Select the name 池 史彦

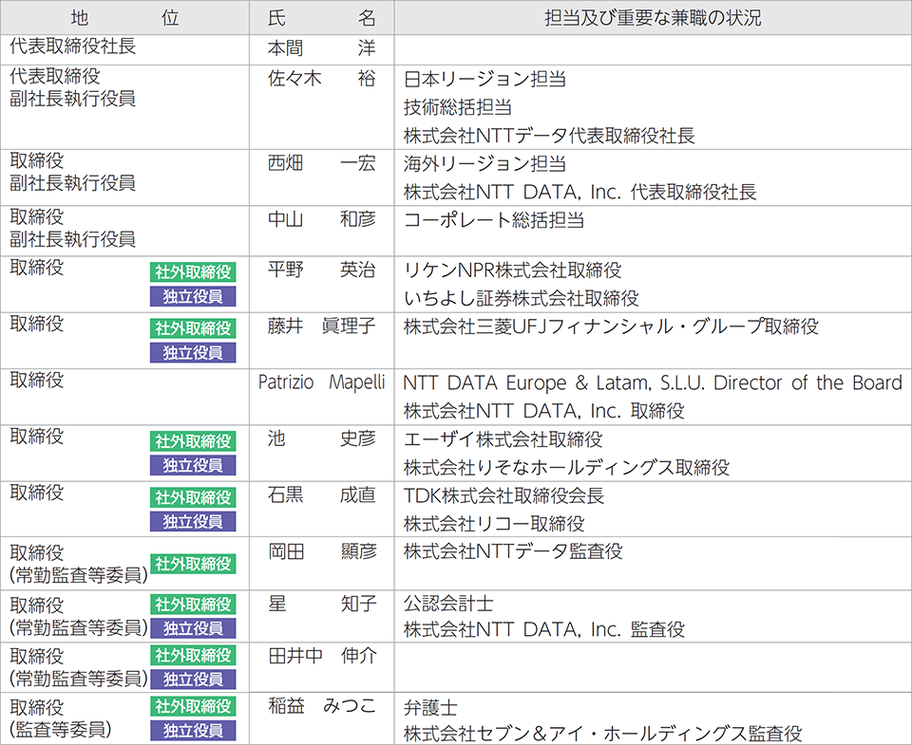coord(322,438)
